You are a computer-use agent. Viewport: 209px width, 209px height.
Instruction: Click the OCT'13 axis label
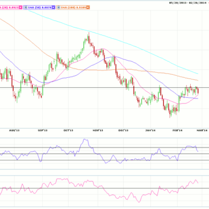coord(68,130)
